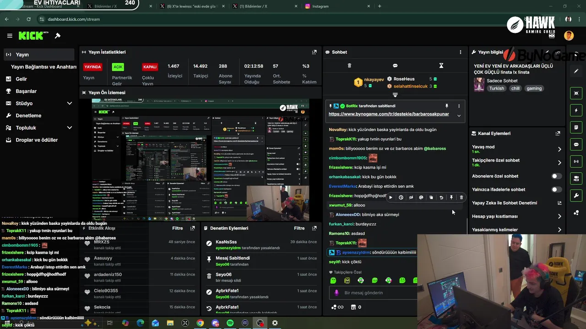This screenshot has width=586, height=329.
Task: Click the chat icon in the right sidebar
Action: pyautogui.click(x=576, y=144)
